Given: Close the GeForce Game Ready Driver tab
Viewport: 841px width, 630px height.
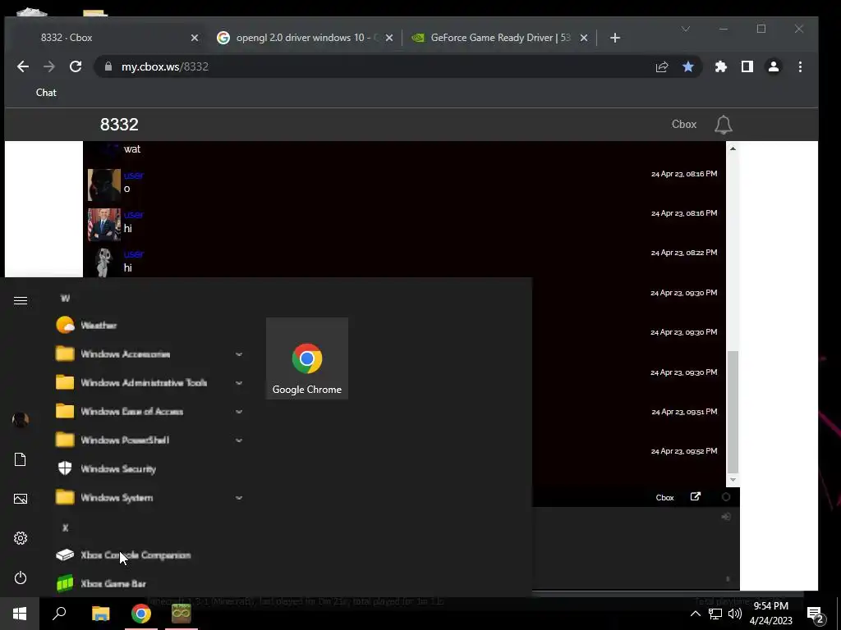Looking at the screenshot, I should pyautogui.click(x=584, y=38).
